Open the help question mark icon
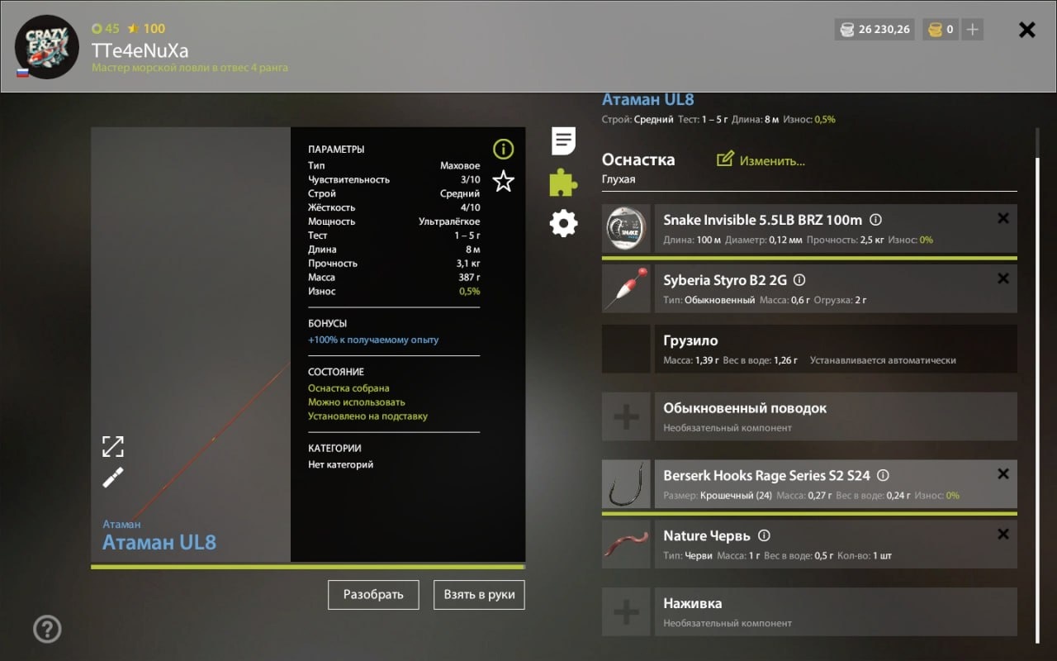Image resolution: width=1057 pixels, height=661 pixels. (x=47, y=630)
